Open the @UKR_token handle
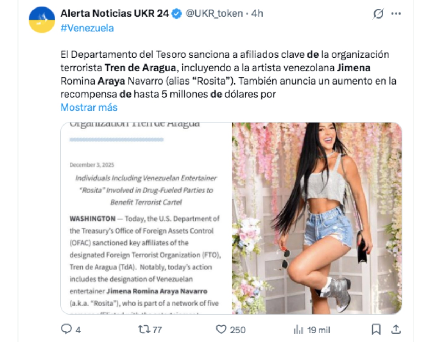The height and width of the screenshot is (342, 428). point(213,14)
